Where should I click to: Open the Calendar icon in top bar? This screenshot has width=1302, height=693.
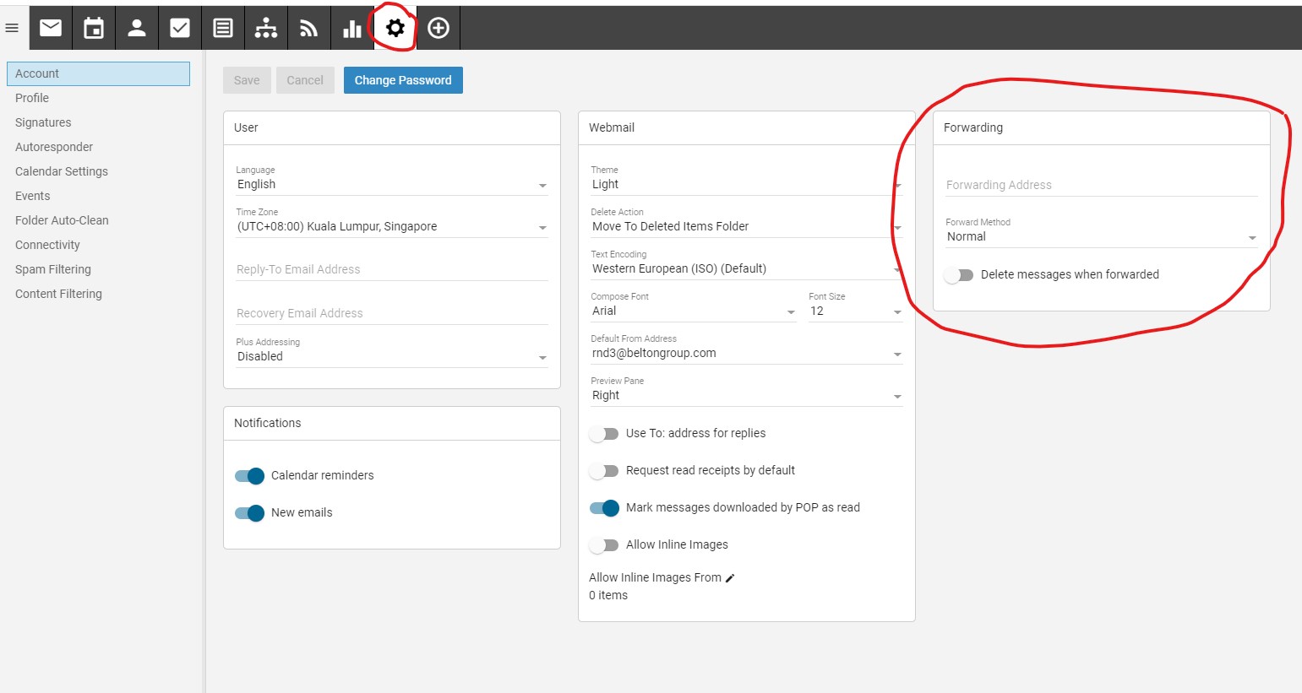coord(94,28)
